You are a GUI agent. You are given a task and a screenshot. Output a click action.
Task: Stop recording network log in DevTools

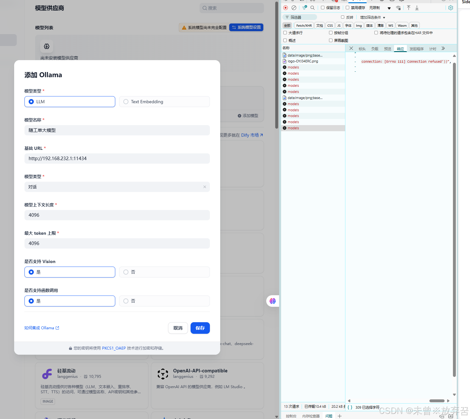[286, 8]
